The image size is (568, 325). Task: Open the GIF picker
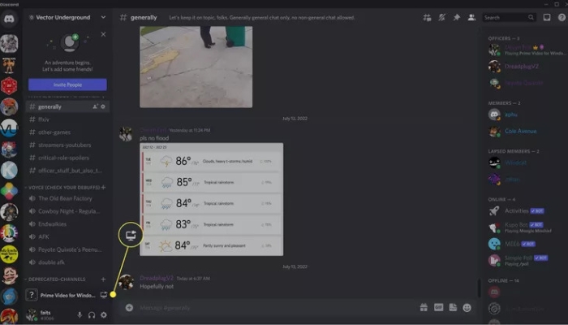[439, 308]
